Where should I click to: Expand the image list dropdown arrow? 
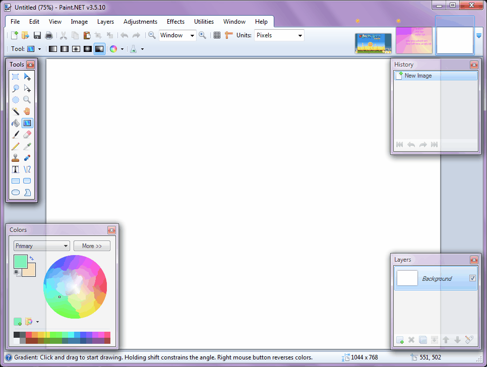pos(479,36)
